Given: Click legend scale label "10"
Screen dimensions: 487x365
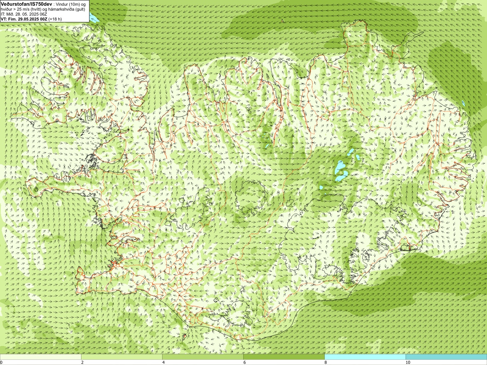Looking at the screenshot, I should [407, 362].
